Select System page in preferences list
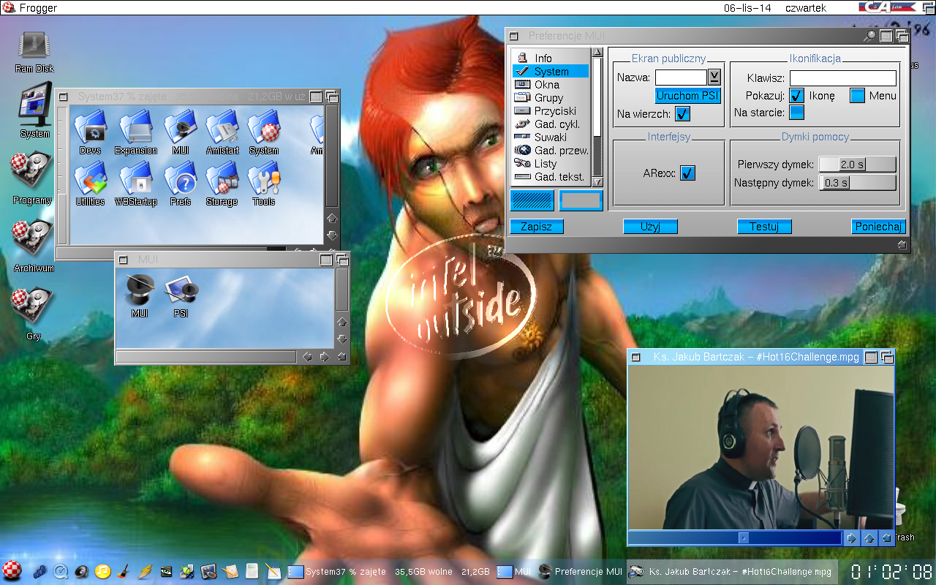 pos(551,71)
